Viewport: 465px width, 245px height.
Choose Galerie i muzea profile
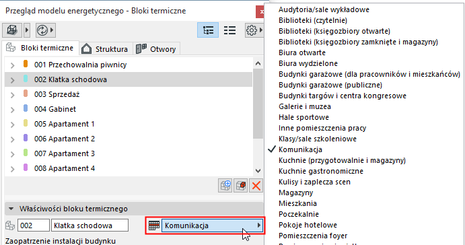point(305,106)
